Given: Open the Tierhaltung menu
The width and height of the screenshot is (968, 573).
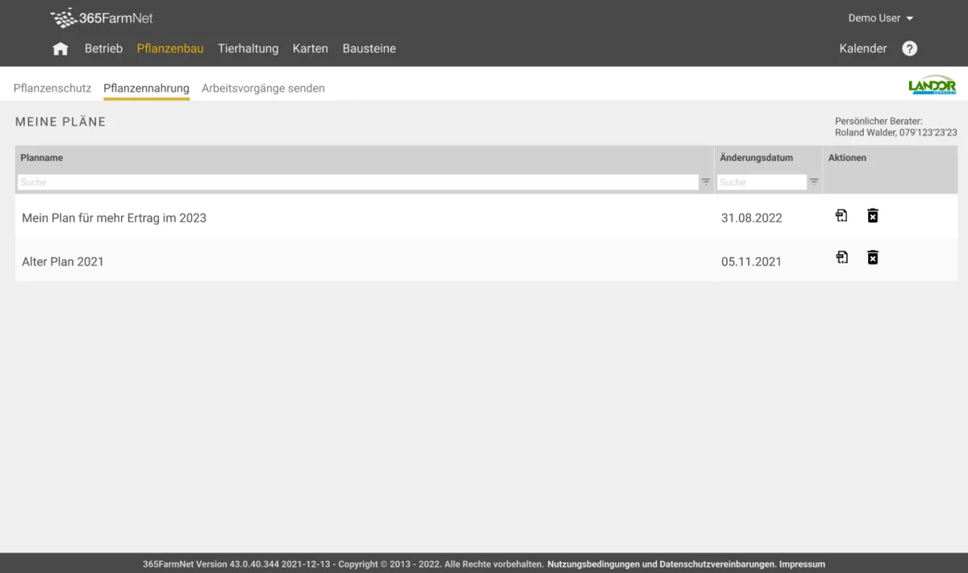Looking at the screenshot, I should point(248,48).
